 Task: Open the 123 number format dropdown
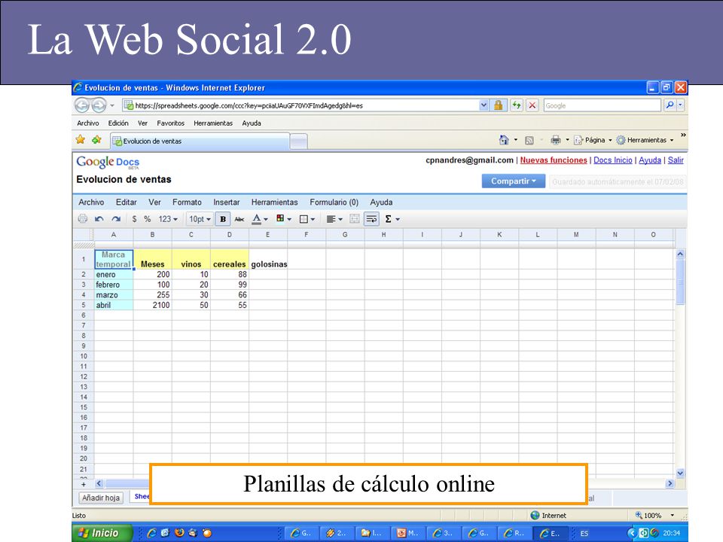coord(168,219)
